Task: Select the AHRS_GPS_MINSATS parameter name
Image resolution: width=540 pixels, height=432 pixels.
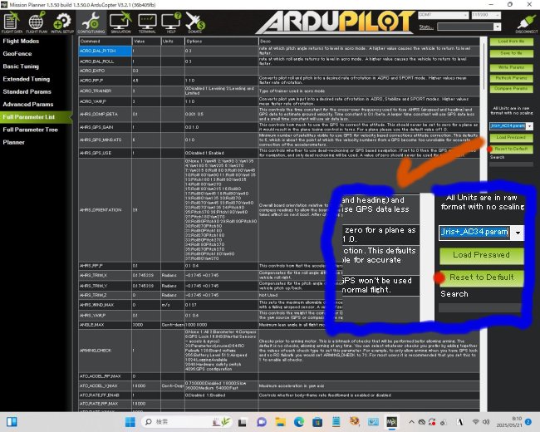Action: coord(105,140)
